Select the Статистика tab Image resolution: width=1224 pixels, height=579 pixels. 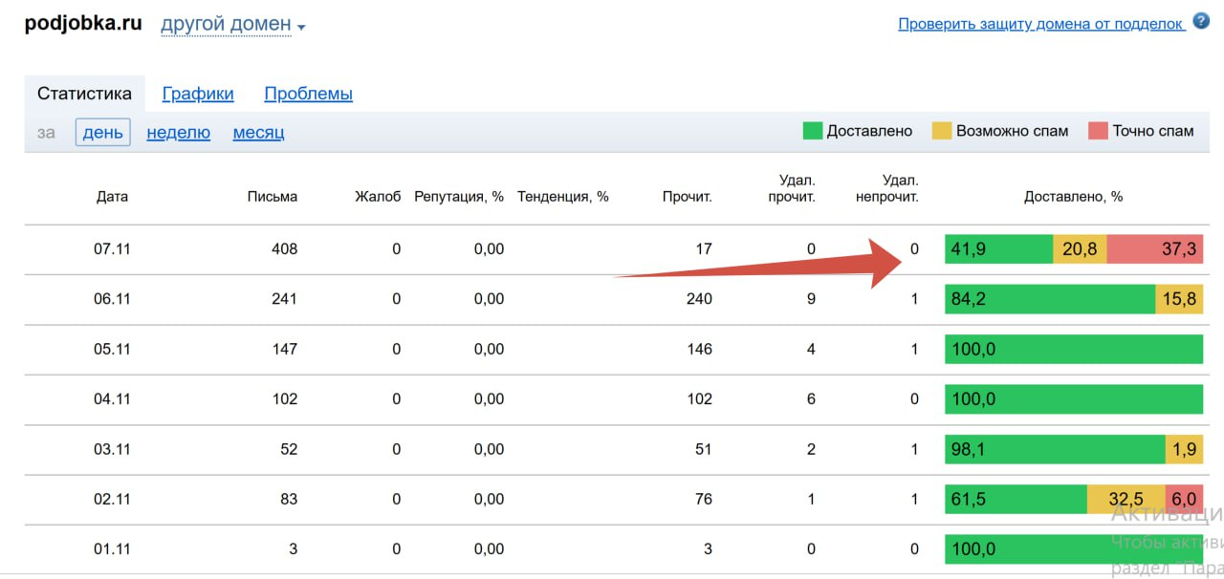tap(84, 94)
